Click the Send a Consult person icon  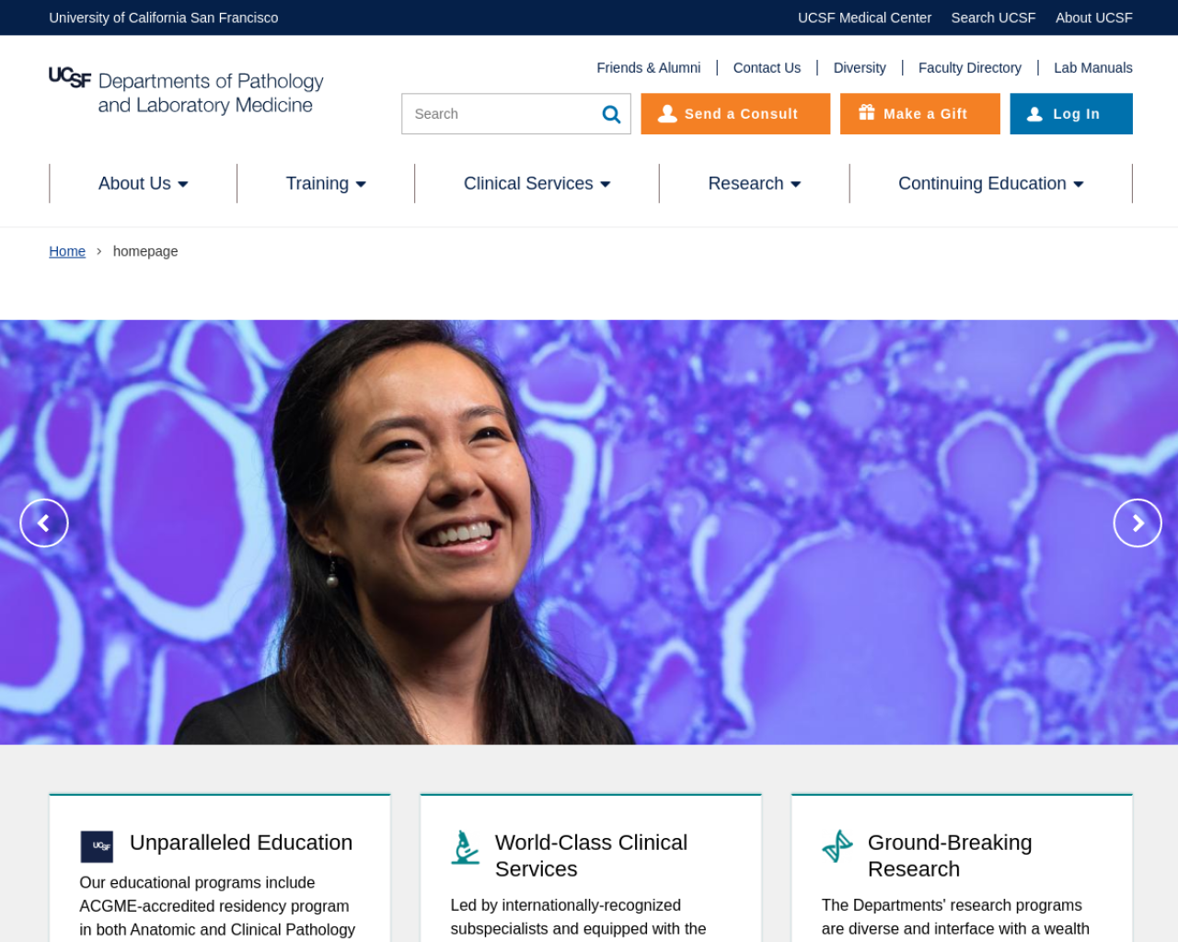[667, 114]
